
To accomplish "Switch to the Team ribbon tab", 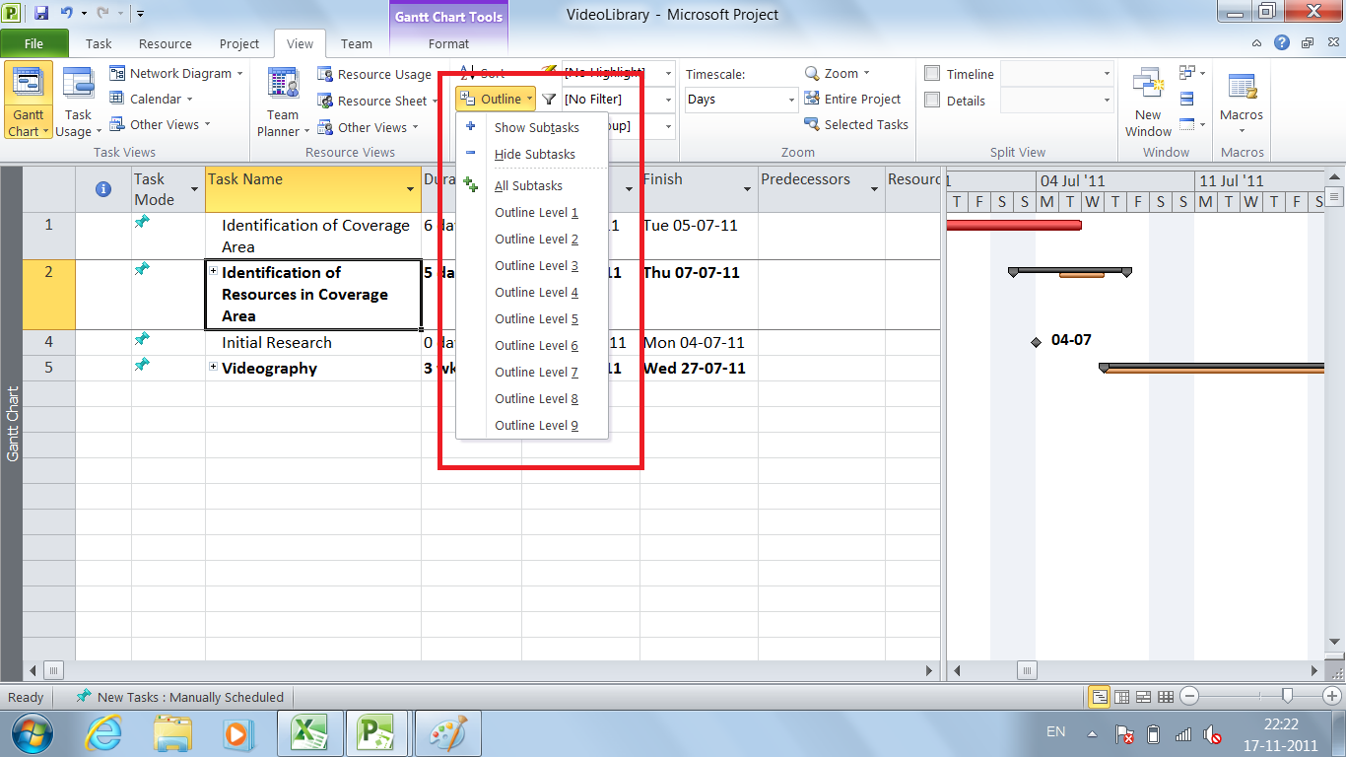I will click(x=357, y=43).
